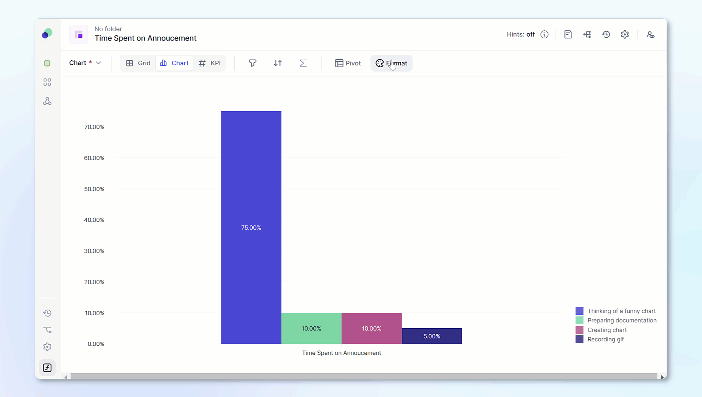Image resolution: width=702 pixels, height=397 pixels.
Task: Open the filter funnel tool
Action: (252, 63)
